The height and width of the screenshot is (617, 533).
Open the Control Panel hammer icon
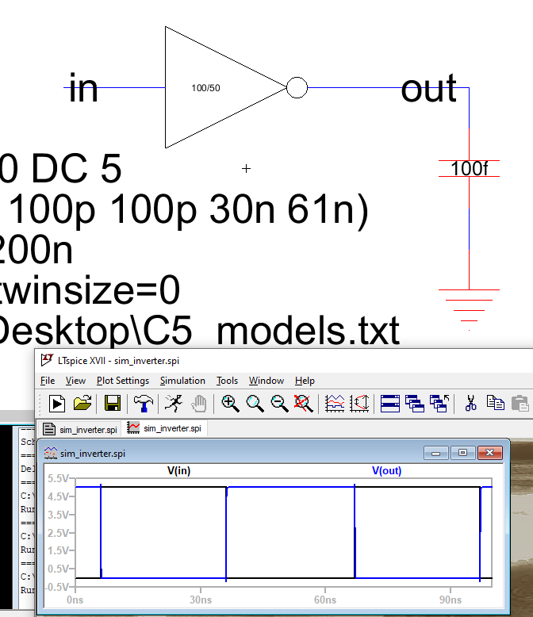coord(144,404)
